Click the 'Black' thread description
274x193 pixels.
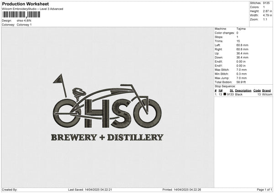(x=239, y=94)
